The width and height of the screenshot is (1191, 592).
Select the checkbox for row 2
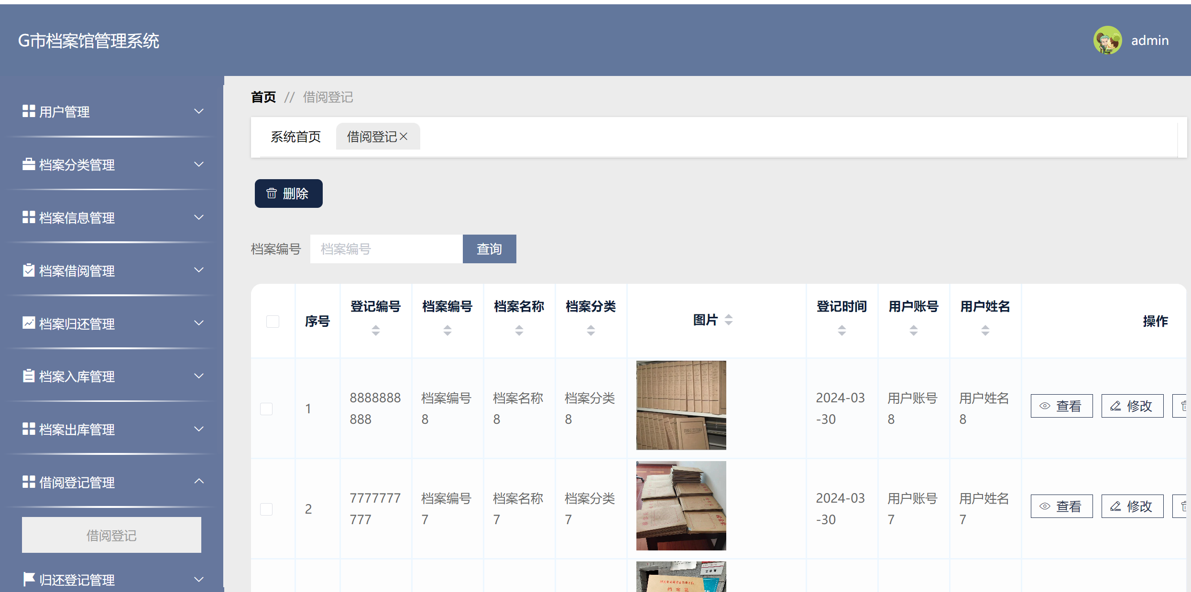266,509
